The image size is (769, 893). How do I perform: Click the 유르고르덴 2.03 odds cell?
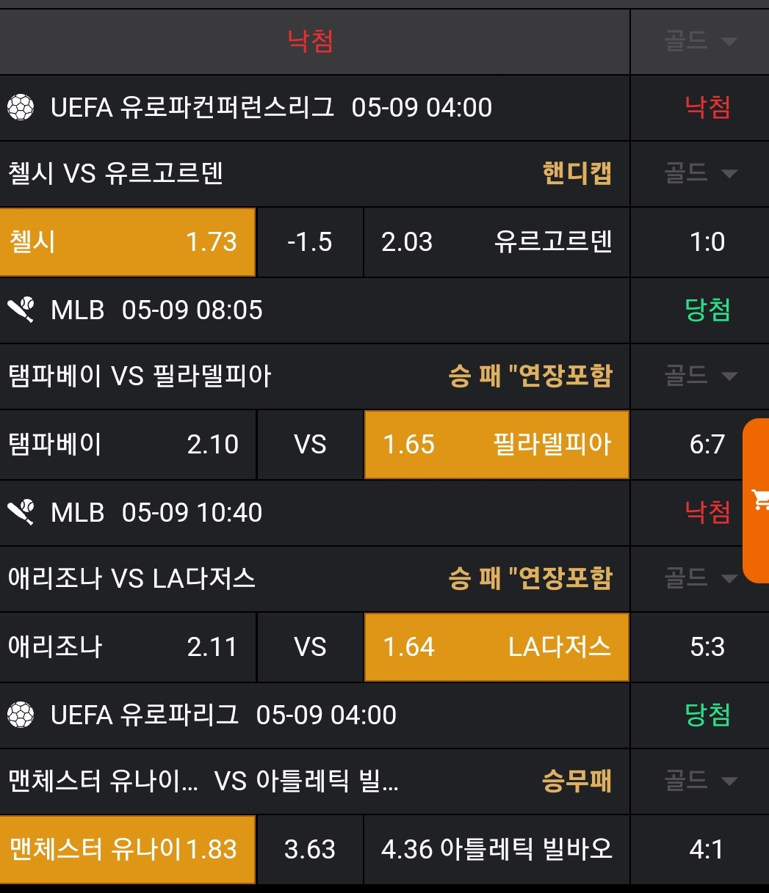[x=497, y=242]
